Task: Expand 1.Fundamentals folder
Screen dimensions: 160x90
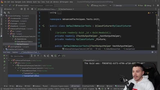Action: [x=6, y=18]
